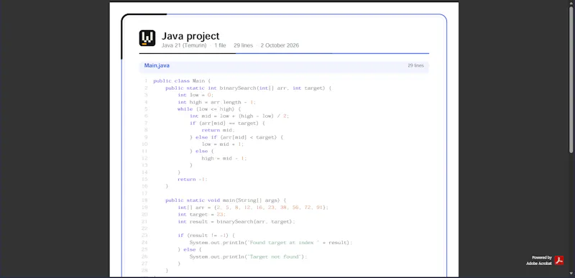Click the 'Main.java' file name

pos(157,65)
